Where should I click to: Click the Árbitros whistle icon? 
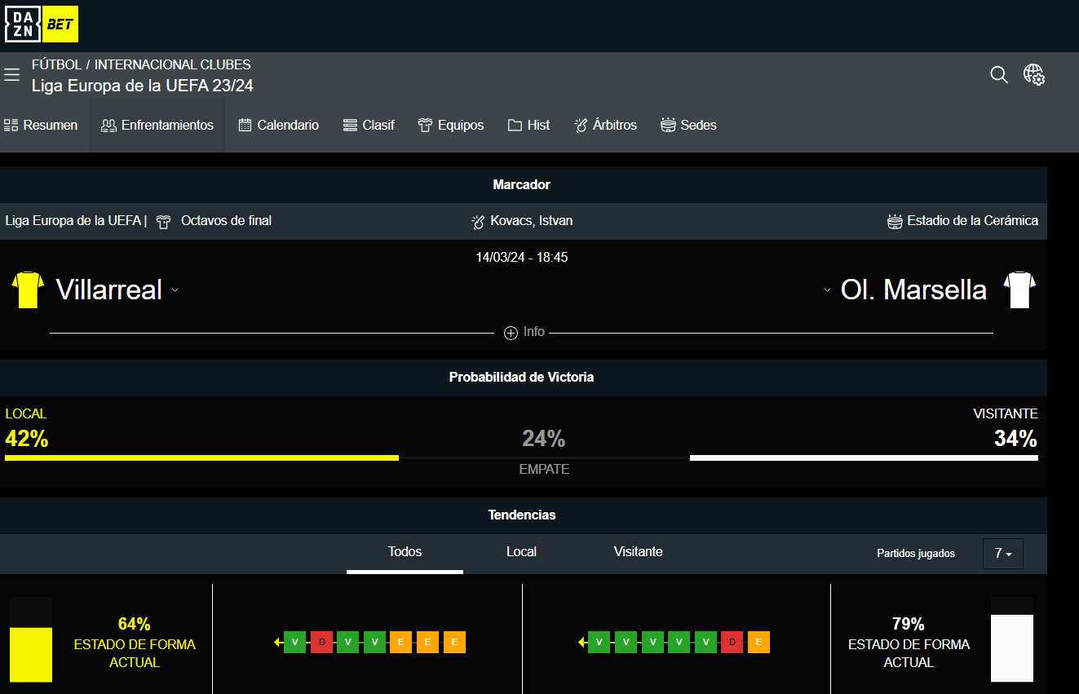[x=581, y=126]
